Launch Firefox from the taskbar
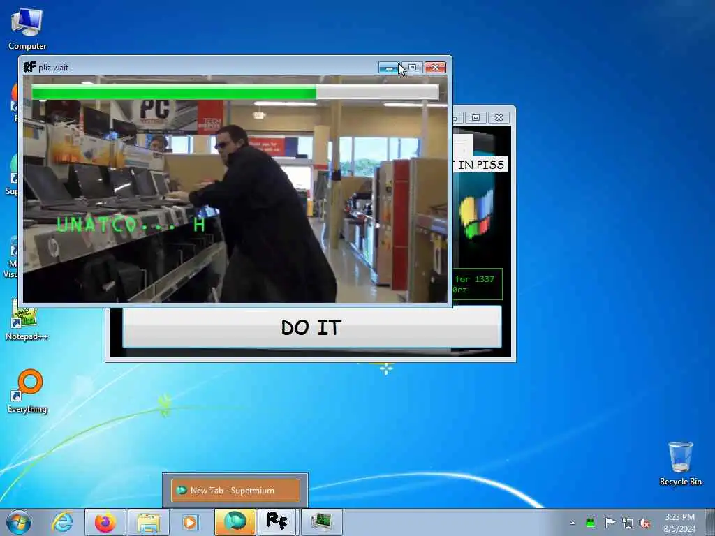Screen dimensions: 715x536 point(105,522)
